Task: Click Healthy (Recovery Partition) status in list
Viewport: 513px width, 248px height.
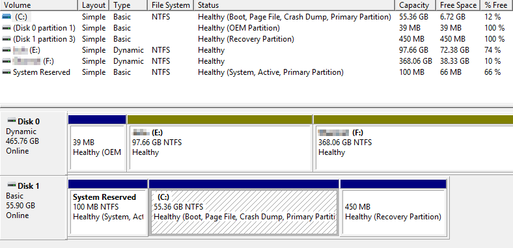Action: pos(245,39)
